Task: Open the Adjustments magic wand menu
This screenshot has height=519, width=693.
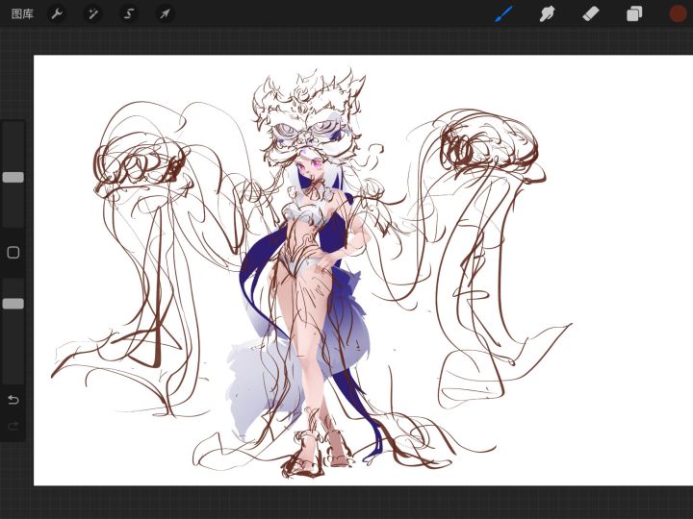Action: click(92, 14)
